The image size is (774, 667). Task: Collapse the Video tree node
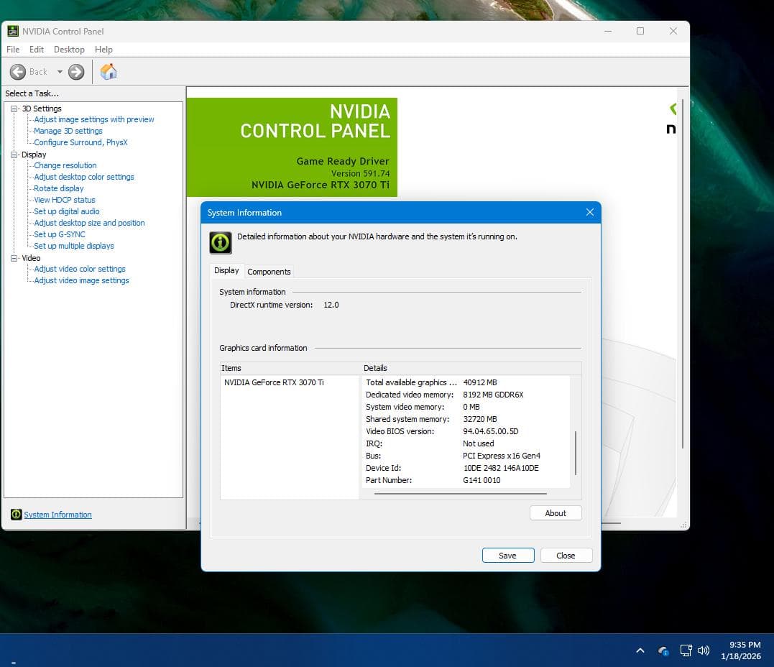(x=14, y=258)
